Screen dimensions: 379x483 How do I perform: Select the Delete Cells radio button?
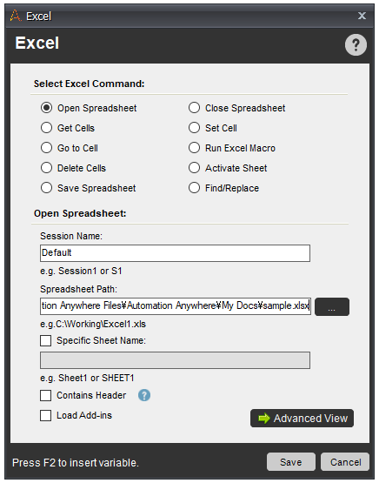point(46,168)
